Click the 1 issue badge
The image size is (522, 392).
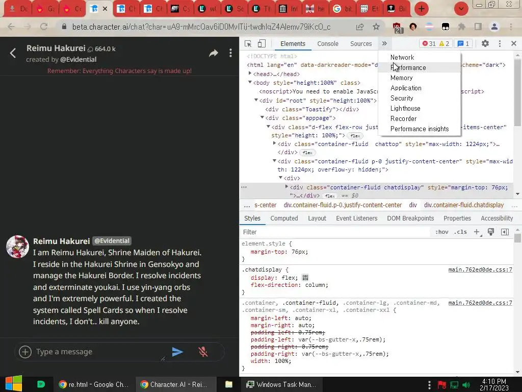coord(463,44)
